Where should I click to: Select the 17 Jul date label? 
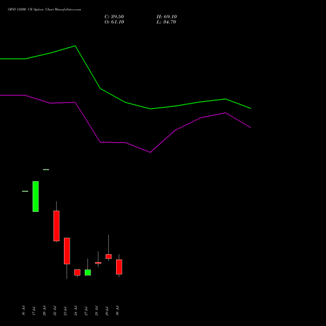[34, 310]
